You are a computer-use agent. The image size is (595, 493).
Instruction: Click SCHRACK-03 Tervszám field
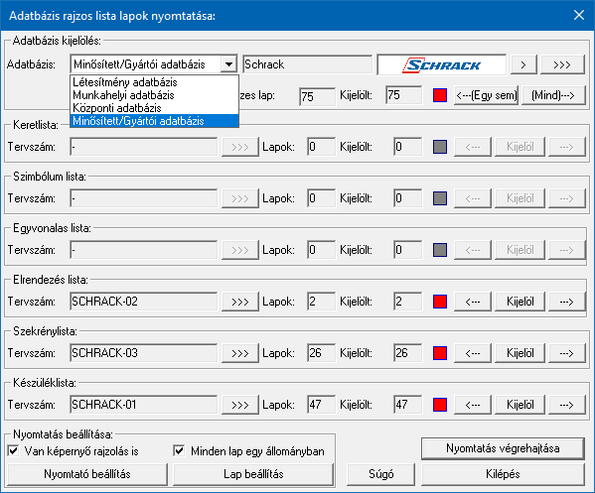point(143,353)
